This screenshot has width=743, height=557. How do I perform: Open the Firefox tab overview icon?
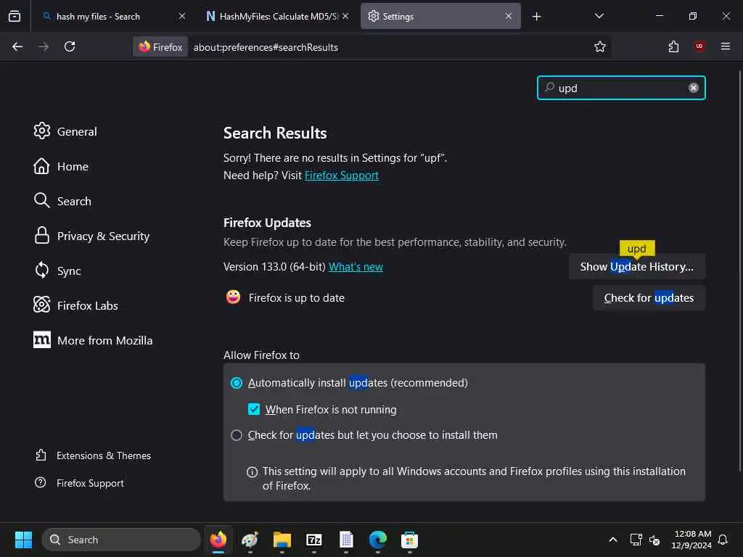(15, 16)
